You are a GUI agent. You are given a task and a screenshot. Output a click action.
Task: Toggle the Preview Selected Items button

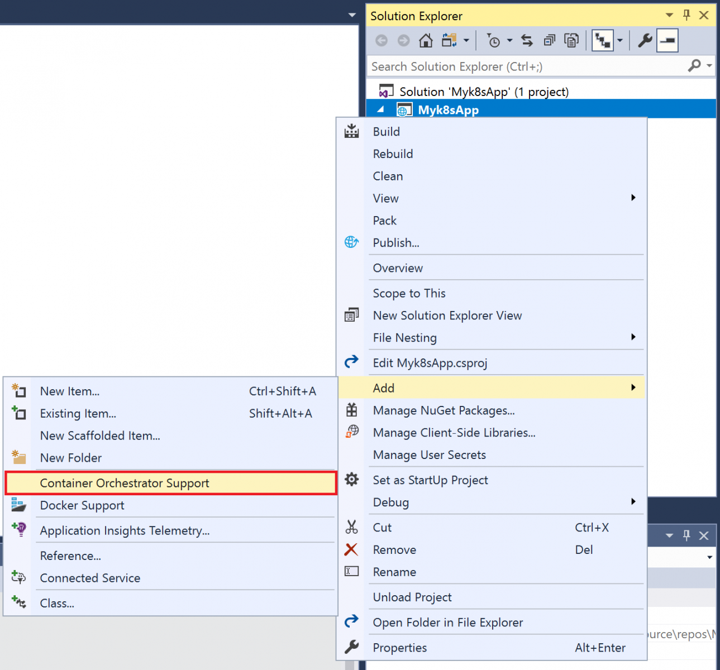(667, 40)
